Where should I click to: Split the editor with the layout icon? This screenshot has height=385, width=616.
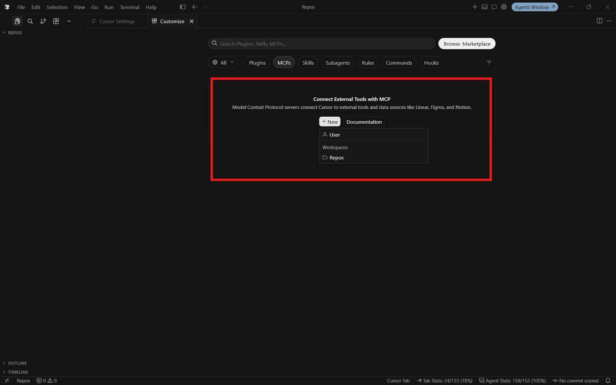[599, 21]
